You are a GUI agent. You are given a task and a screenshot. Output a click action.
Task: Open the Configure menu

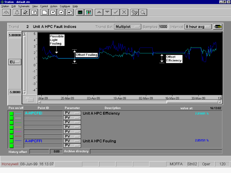[x=65, y=6]
